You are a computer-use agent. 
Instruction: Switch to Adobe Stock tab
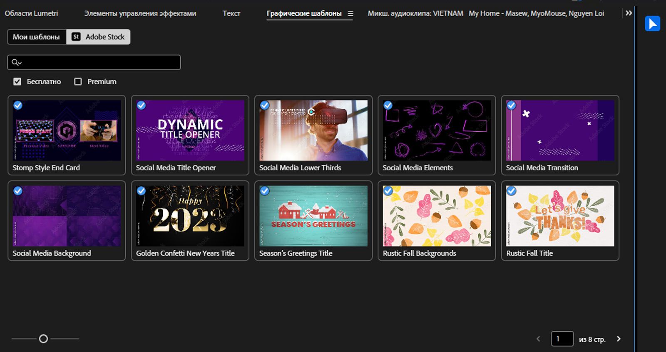[x=98, y=37]
